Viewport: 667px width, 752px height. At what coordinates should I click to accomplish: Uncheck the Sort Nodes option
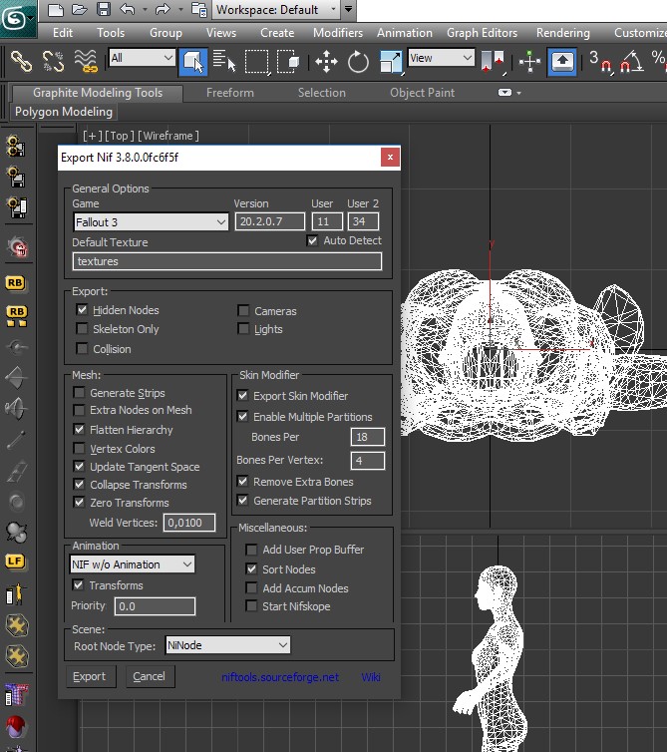click(x=251, y=568)
